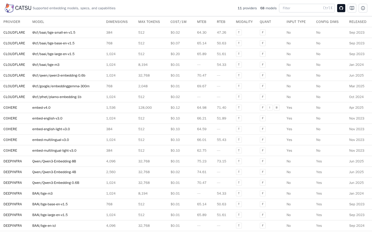
Task: Click the "68 models" count
Action: click(x=268, y=8)
